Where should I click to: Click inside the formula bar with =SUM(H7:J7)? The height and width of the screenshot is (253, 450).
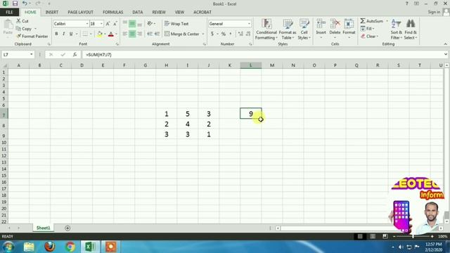262,55
